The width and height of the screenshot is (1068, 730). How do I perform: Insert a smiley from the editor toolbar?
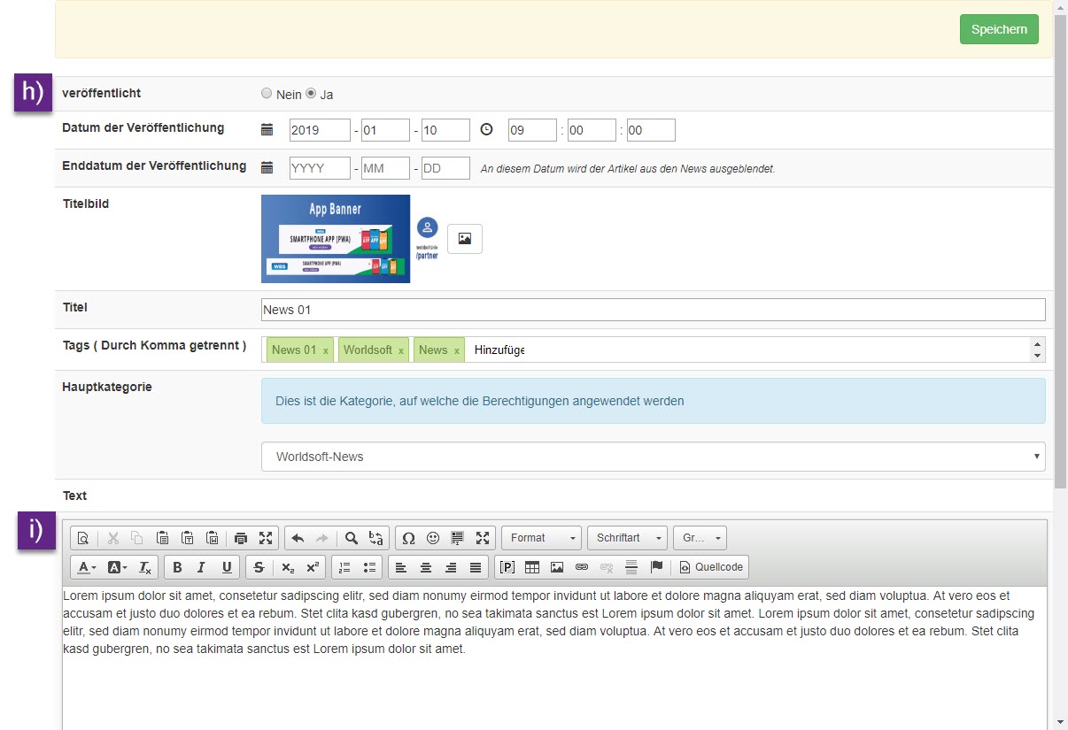[x=432, y=537]
